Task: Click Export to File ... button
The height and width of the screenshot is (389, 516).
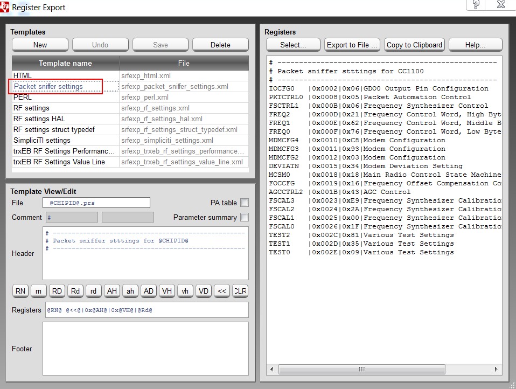Action: (352, 45)
